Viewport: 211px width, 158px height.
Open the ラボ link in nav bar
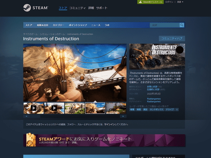pos(107,25)
